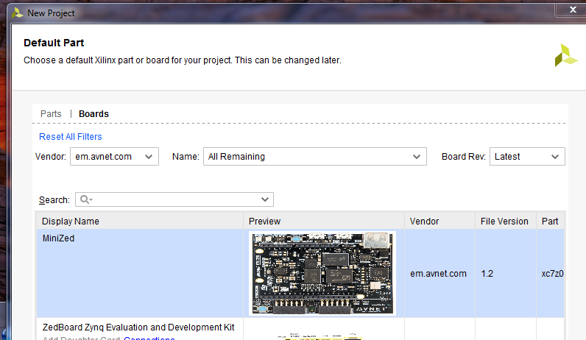586x340 pixels.
Task: Sort by the File Version column header
Action: coord(506,222)
